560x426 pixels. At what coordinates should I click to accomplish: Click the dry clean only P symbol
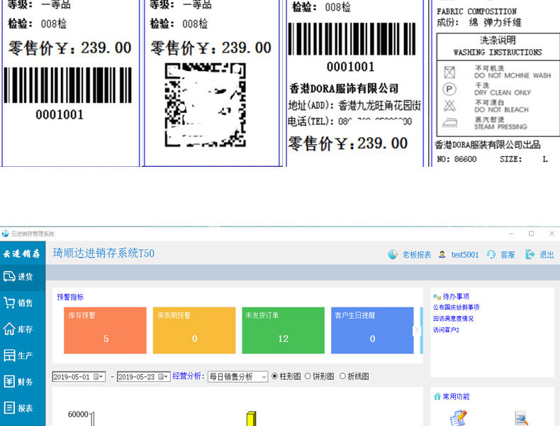coord(449,89)
